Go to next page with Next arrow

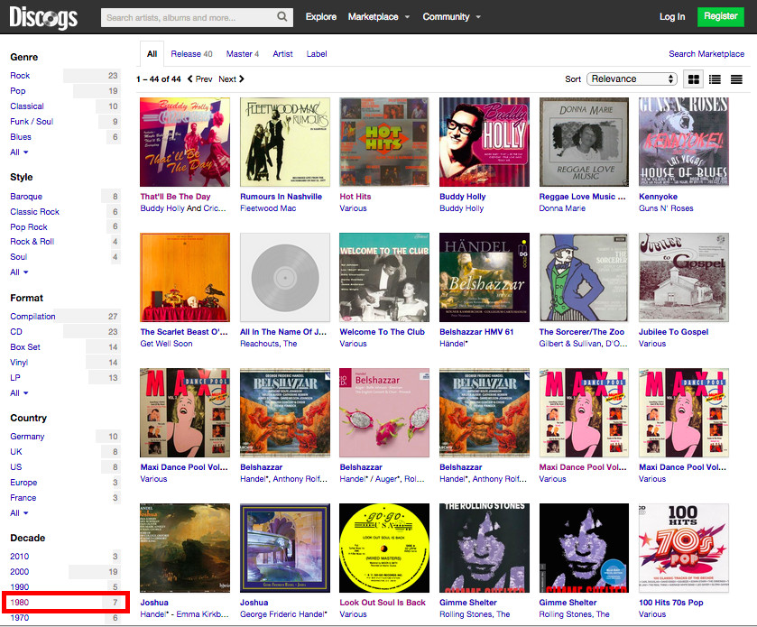click(231, 79)
